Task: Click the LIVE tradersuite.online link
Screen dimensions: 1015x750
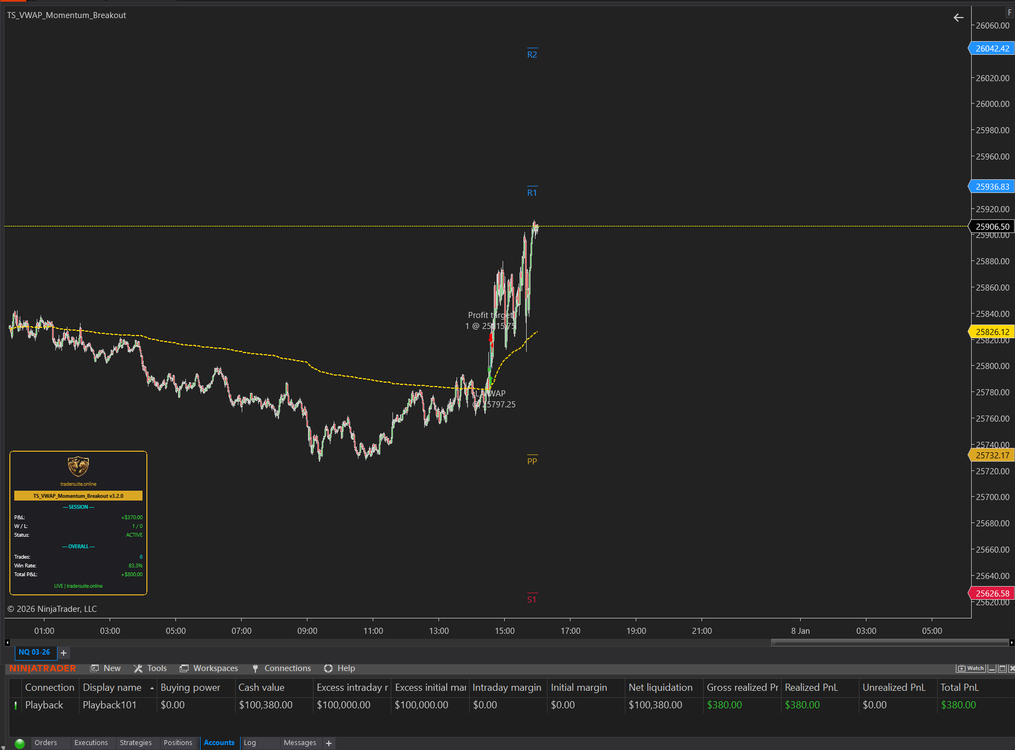Action: [78, 586]
